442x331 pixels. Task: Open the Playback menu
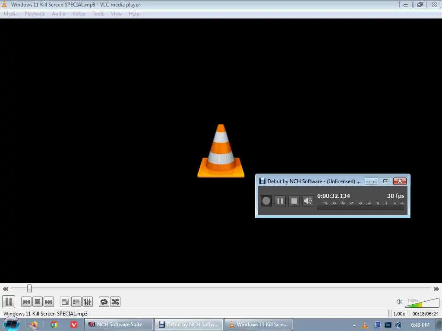click(35, 14)
